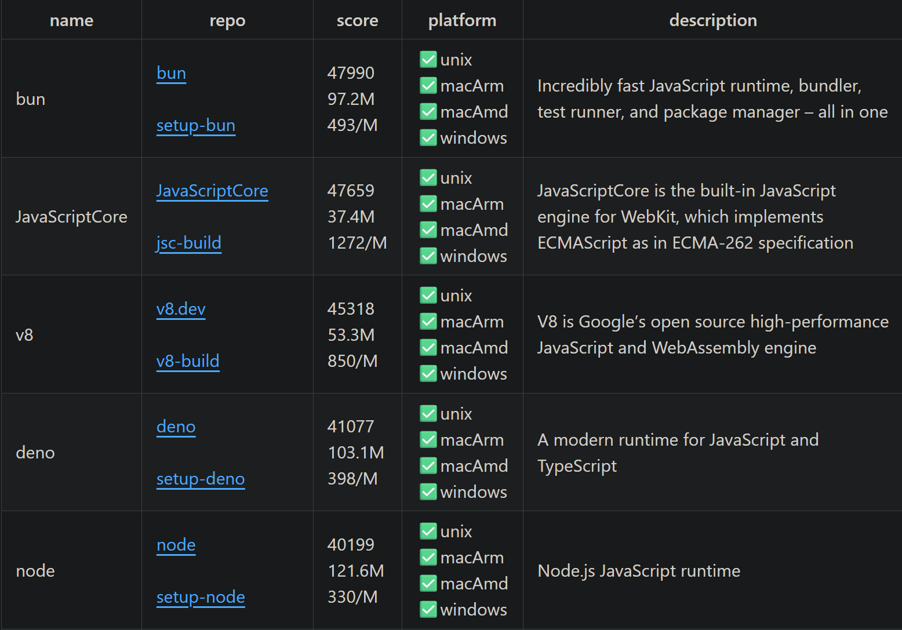The image size is (902, 630).
Task: Open the setup-node link
Action: click(x=201, y=597)
